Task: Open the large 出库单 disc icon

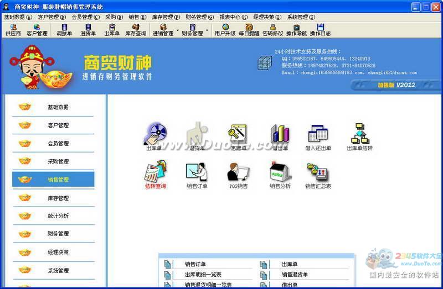Action: point(155,136)
